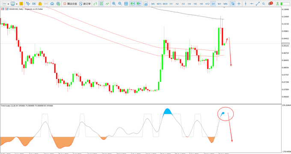Image resolution: width=291 pixels, height=154 pixels.
Task: Open the chart type line icon
Action: 4,4
